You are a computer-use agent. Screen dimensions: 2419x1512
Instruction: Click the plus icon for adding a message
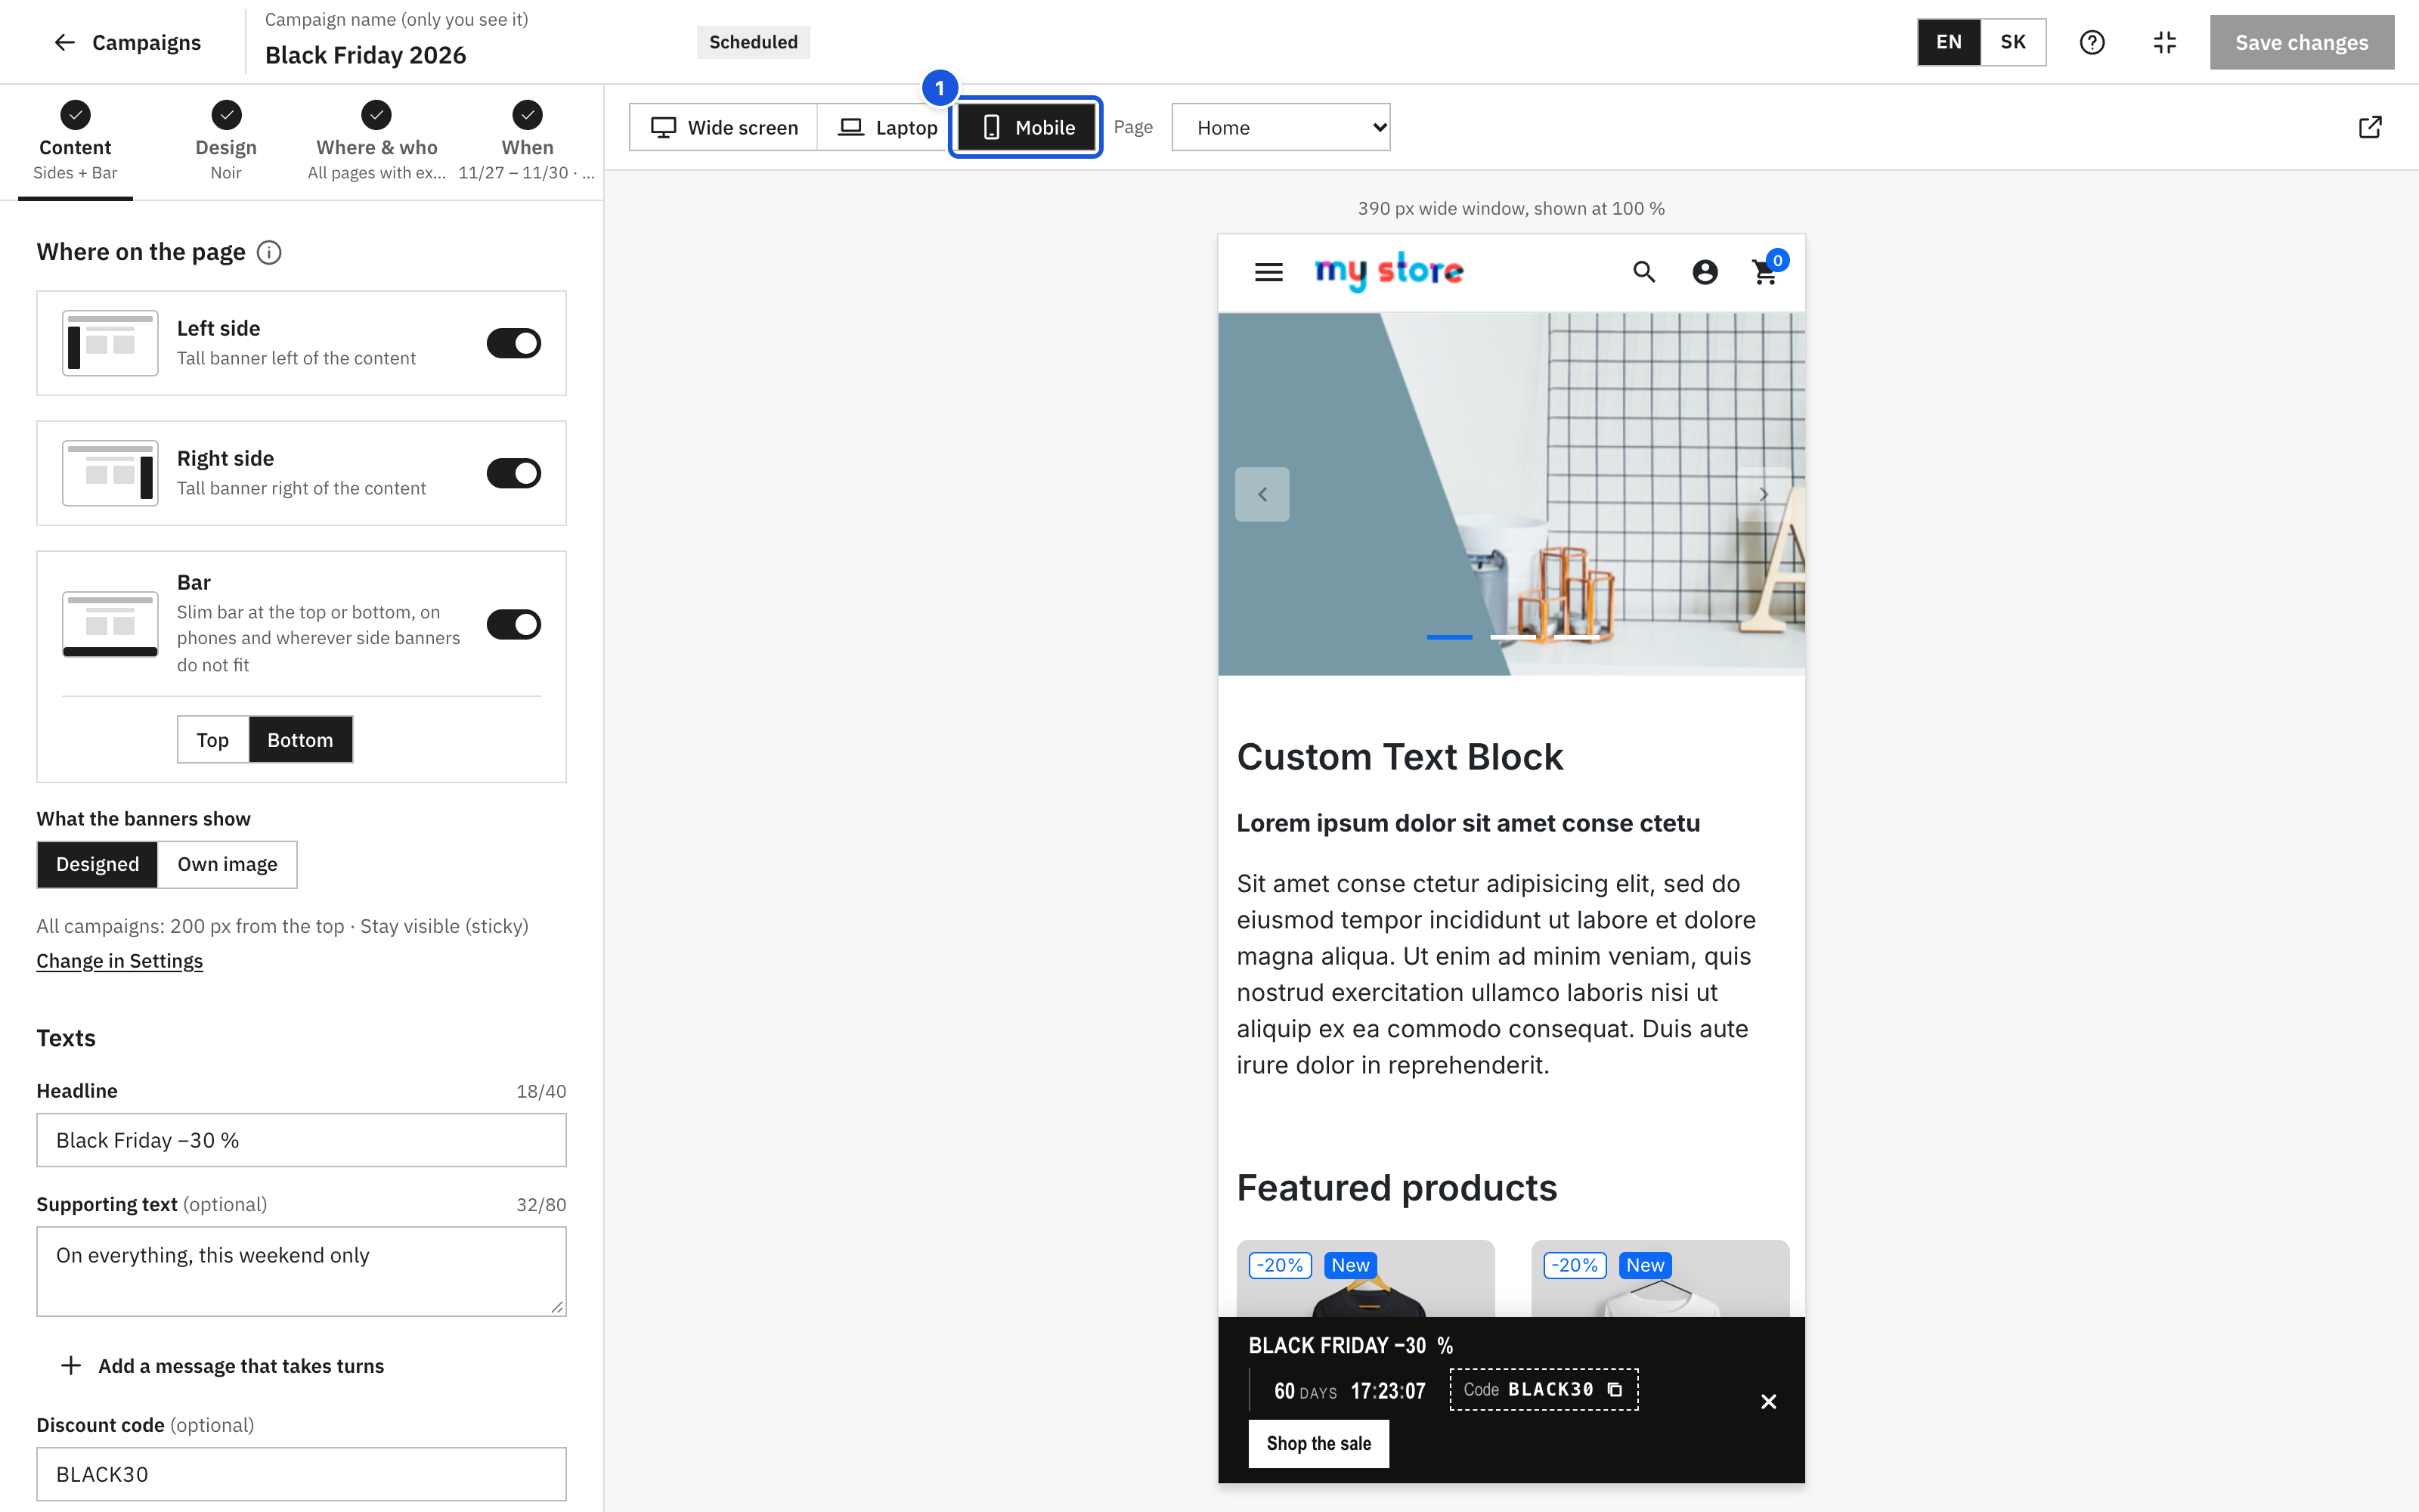tap(71, 1365)
